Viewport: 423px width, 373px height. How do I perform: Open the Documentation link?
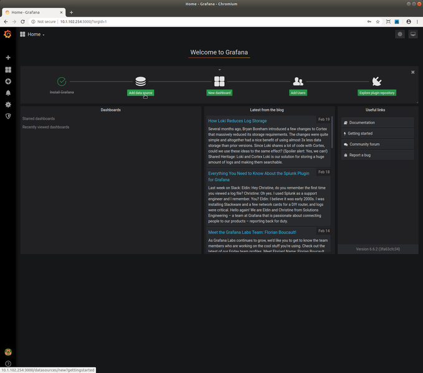pos(378,123)
